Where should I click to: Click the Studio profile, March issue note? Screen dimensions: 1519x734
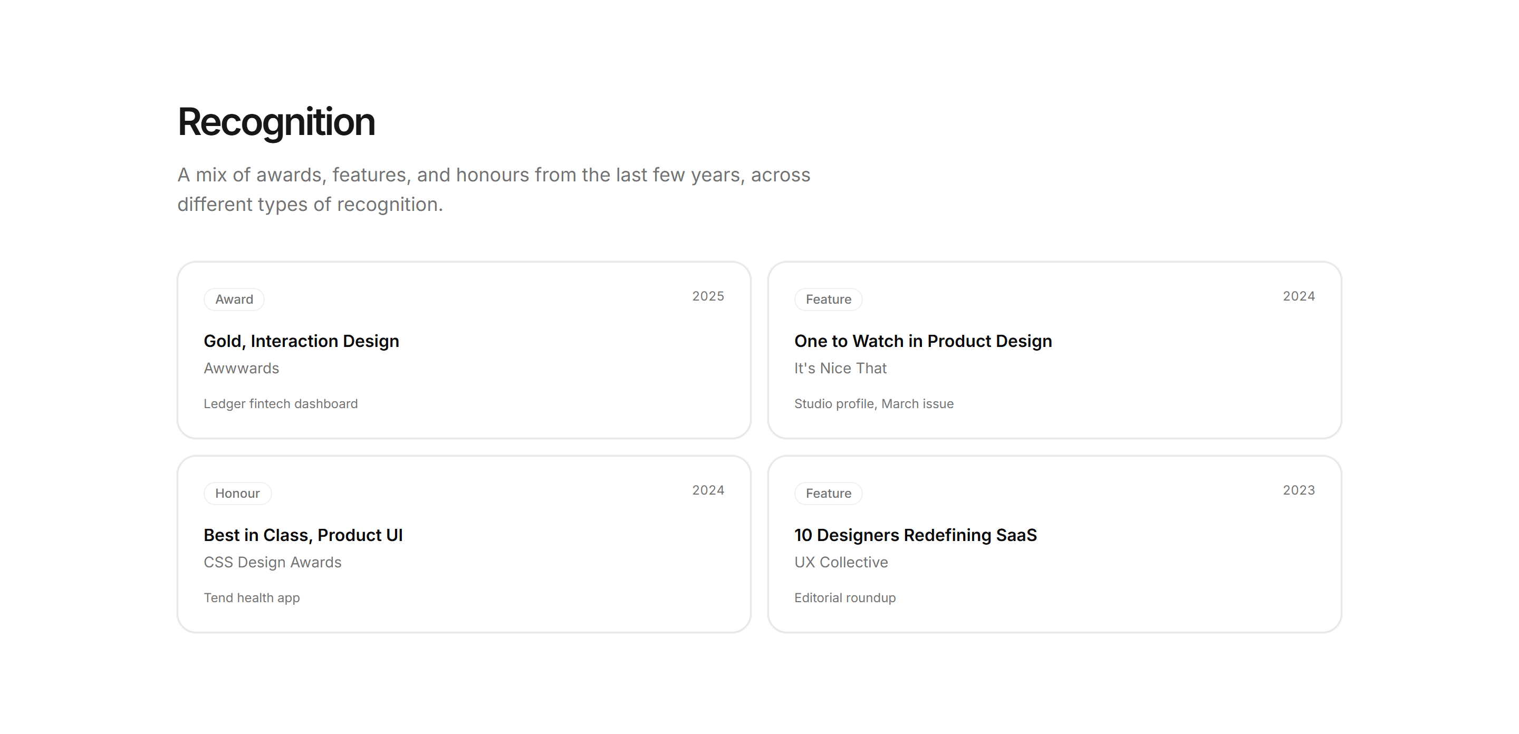[x=874, y=404]
